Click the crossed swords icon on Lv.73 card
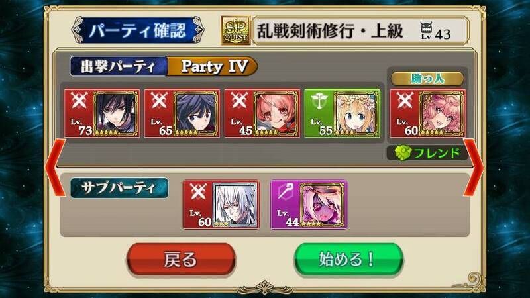530x298 pixels. tap(79, 101)
